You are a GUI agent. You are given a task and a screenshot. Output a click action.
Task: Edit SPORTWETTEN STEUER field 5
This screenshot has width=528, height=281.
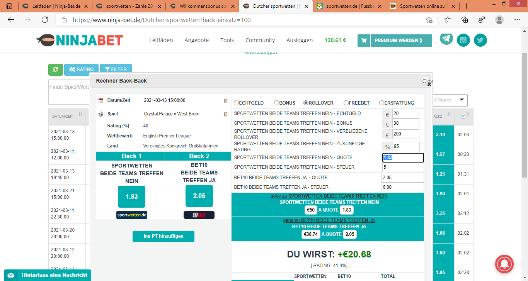[403, 167]
